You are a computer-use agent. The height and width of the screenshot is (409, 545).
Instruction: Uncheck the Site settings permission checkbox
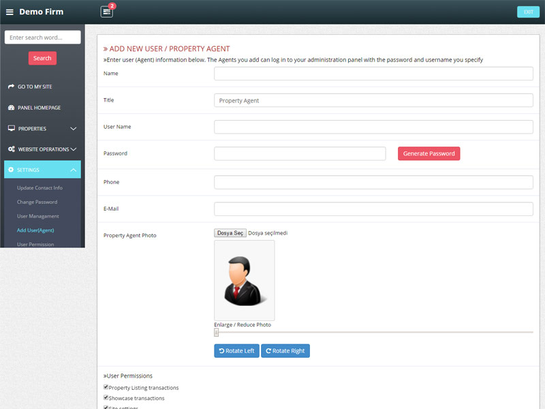(x=106, y=407)
